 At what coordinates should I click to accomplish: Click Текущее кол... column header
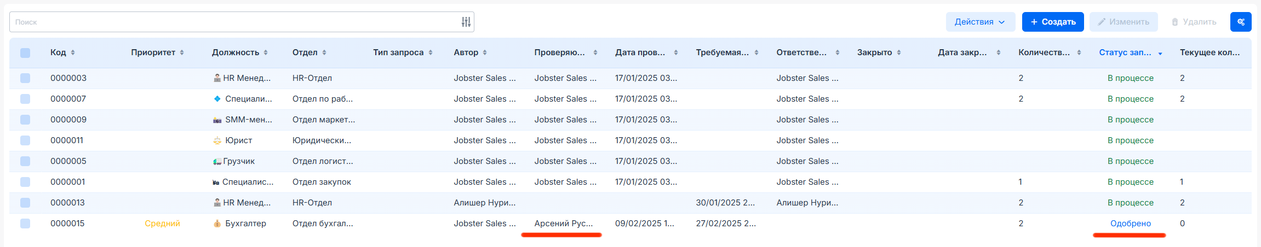point(1210,52)
